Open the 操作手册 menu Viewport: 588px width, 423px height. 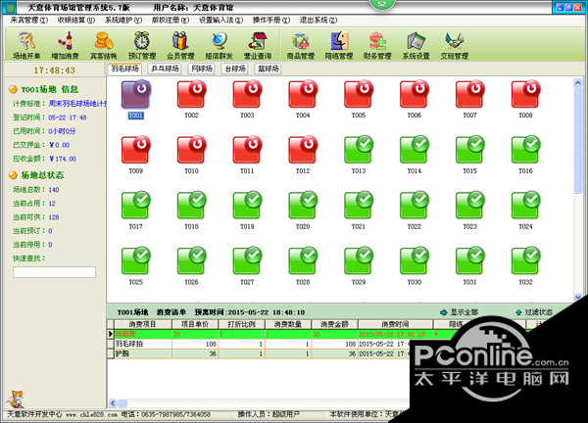pos(271,21)
